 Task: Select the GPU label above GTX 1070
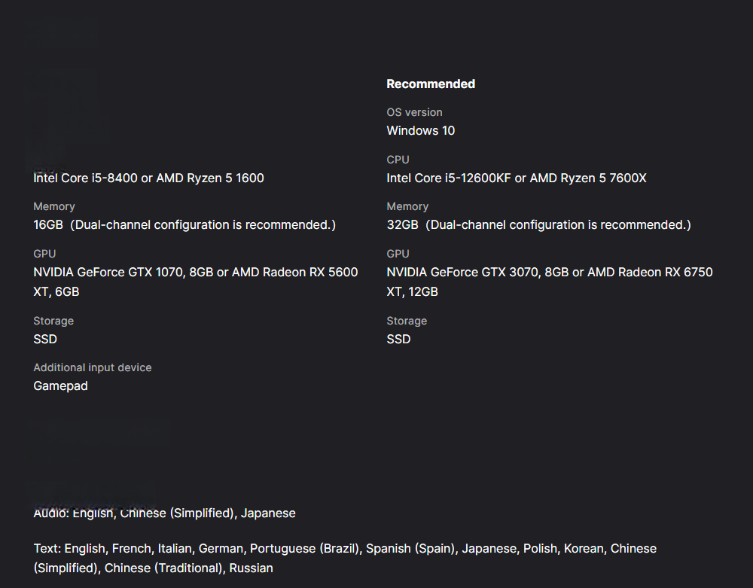44,254
